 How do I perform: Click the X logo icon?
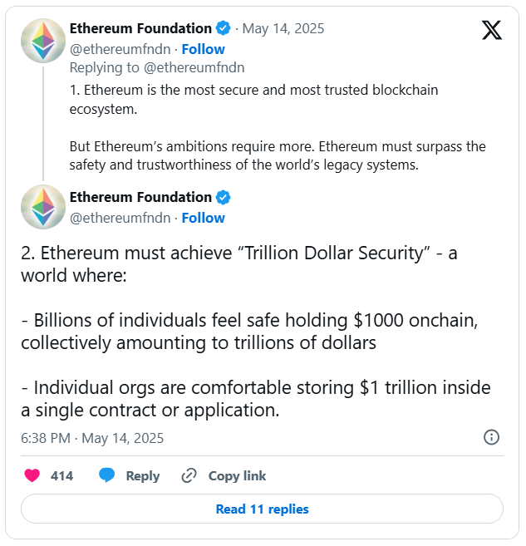[x=492, y=31]
